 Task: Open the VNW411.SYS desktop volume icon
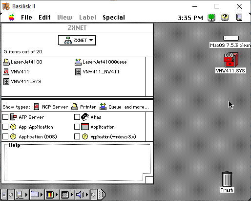tap(231, 60)
